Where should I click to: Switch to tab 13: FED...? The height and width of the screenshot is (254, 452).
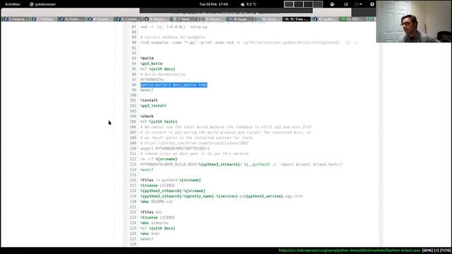(x=353, y=19)
